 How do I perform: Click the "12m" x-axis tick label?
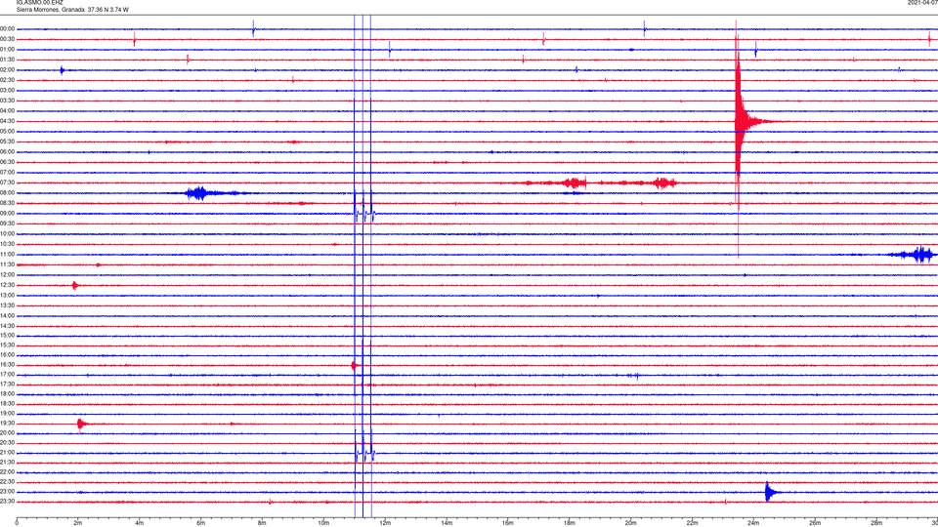(385, 523)
